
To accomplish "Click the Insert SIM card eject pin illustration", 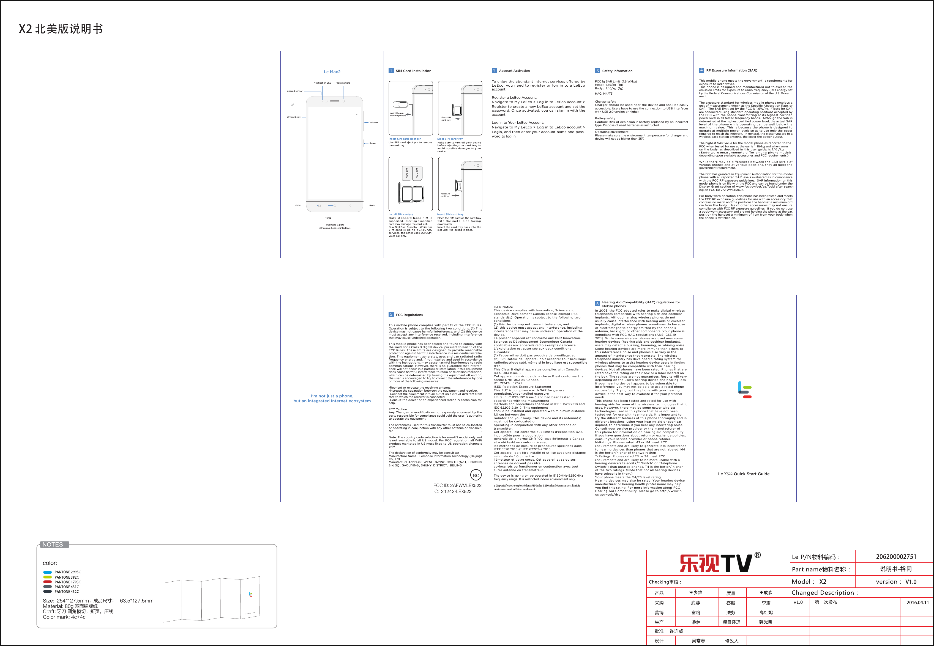I will (411, 108).
